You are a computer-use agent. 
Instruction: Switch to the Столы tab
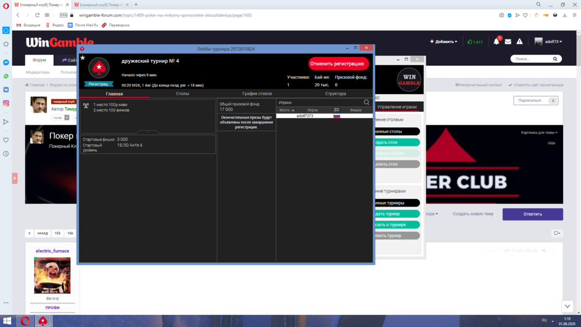182,94
